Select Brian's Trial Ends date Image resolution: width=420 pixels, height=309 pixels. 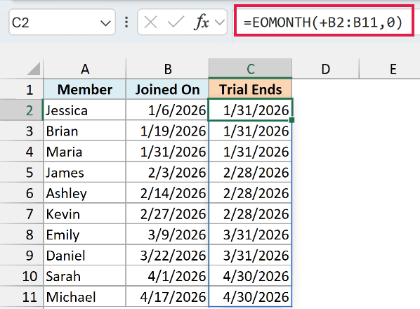coord(251,131)
